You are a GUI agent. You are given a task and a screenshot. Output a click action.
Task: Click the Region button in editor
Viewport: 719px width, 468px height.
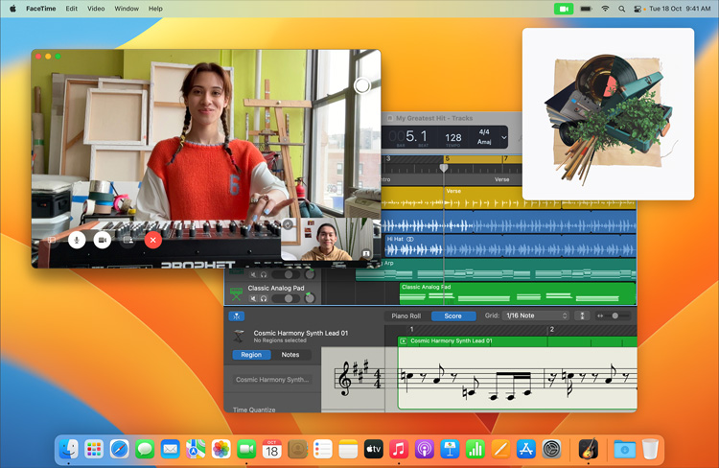pos(251,355)
